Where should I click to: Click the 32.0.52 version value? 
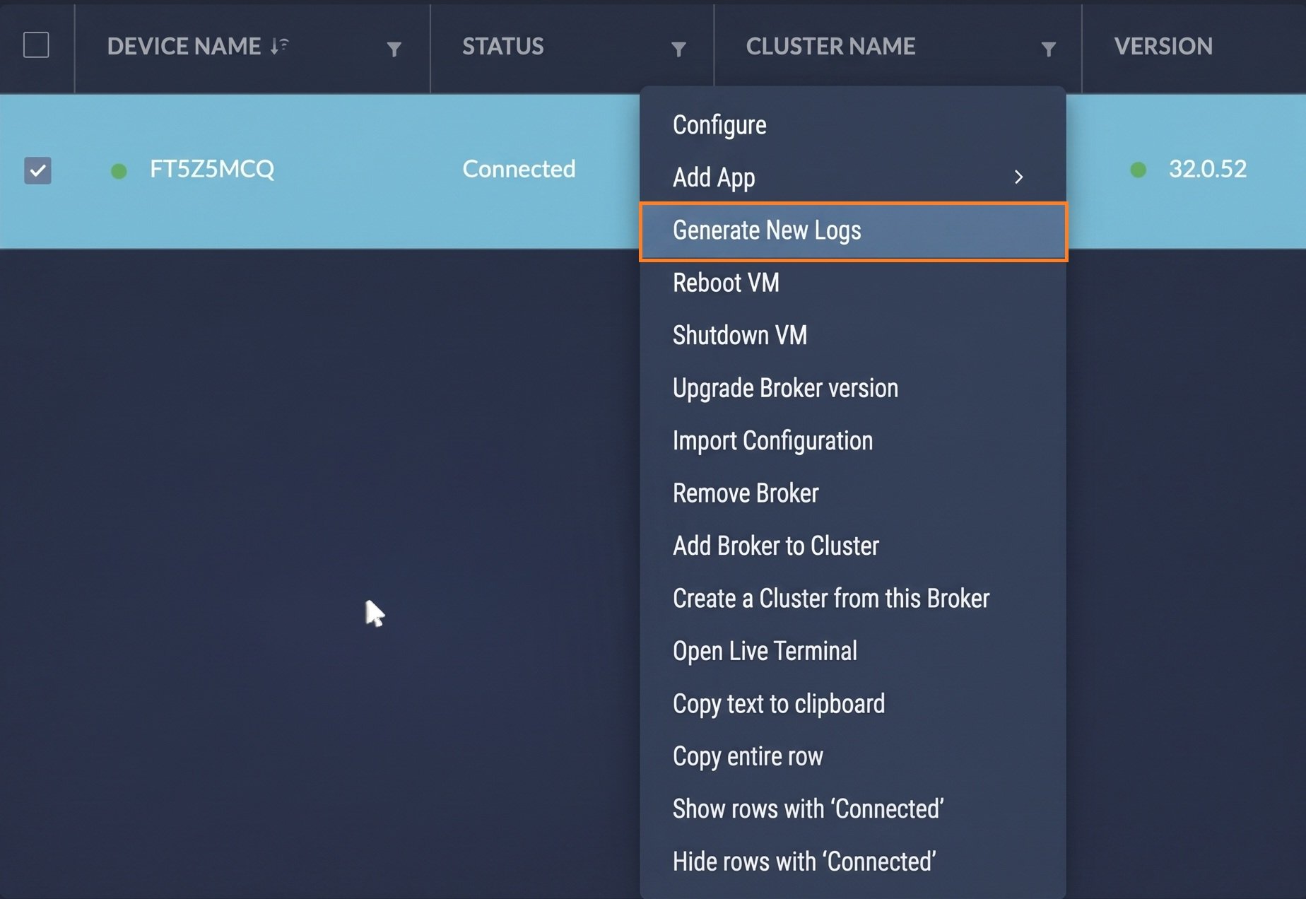point(1207,169)
